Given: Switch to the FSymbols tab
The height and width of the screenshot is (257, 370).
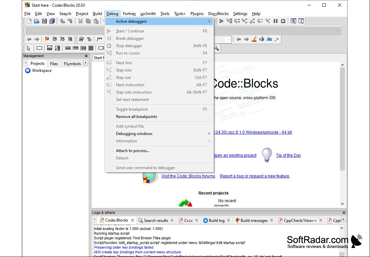Looking at the screenshot, I should (x=72, y=64).
